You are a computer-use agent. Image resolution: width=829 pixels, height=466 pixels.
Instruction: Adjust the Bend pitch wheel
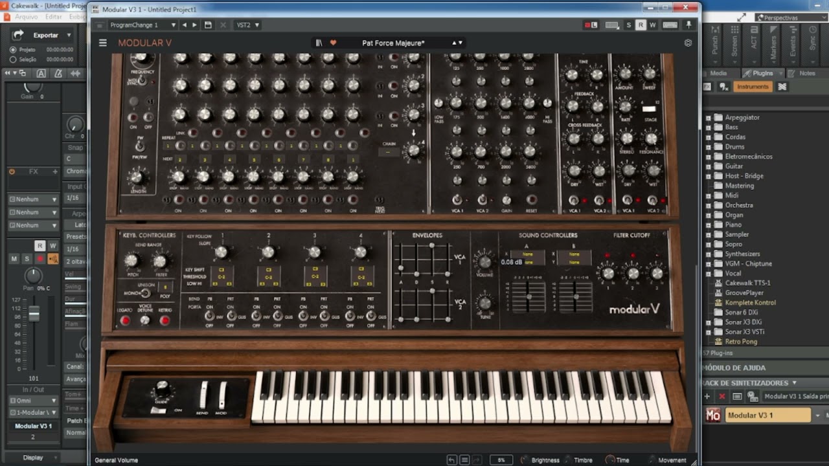[203, 394]
